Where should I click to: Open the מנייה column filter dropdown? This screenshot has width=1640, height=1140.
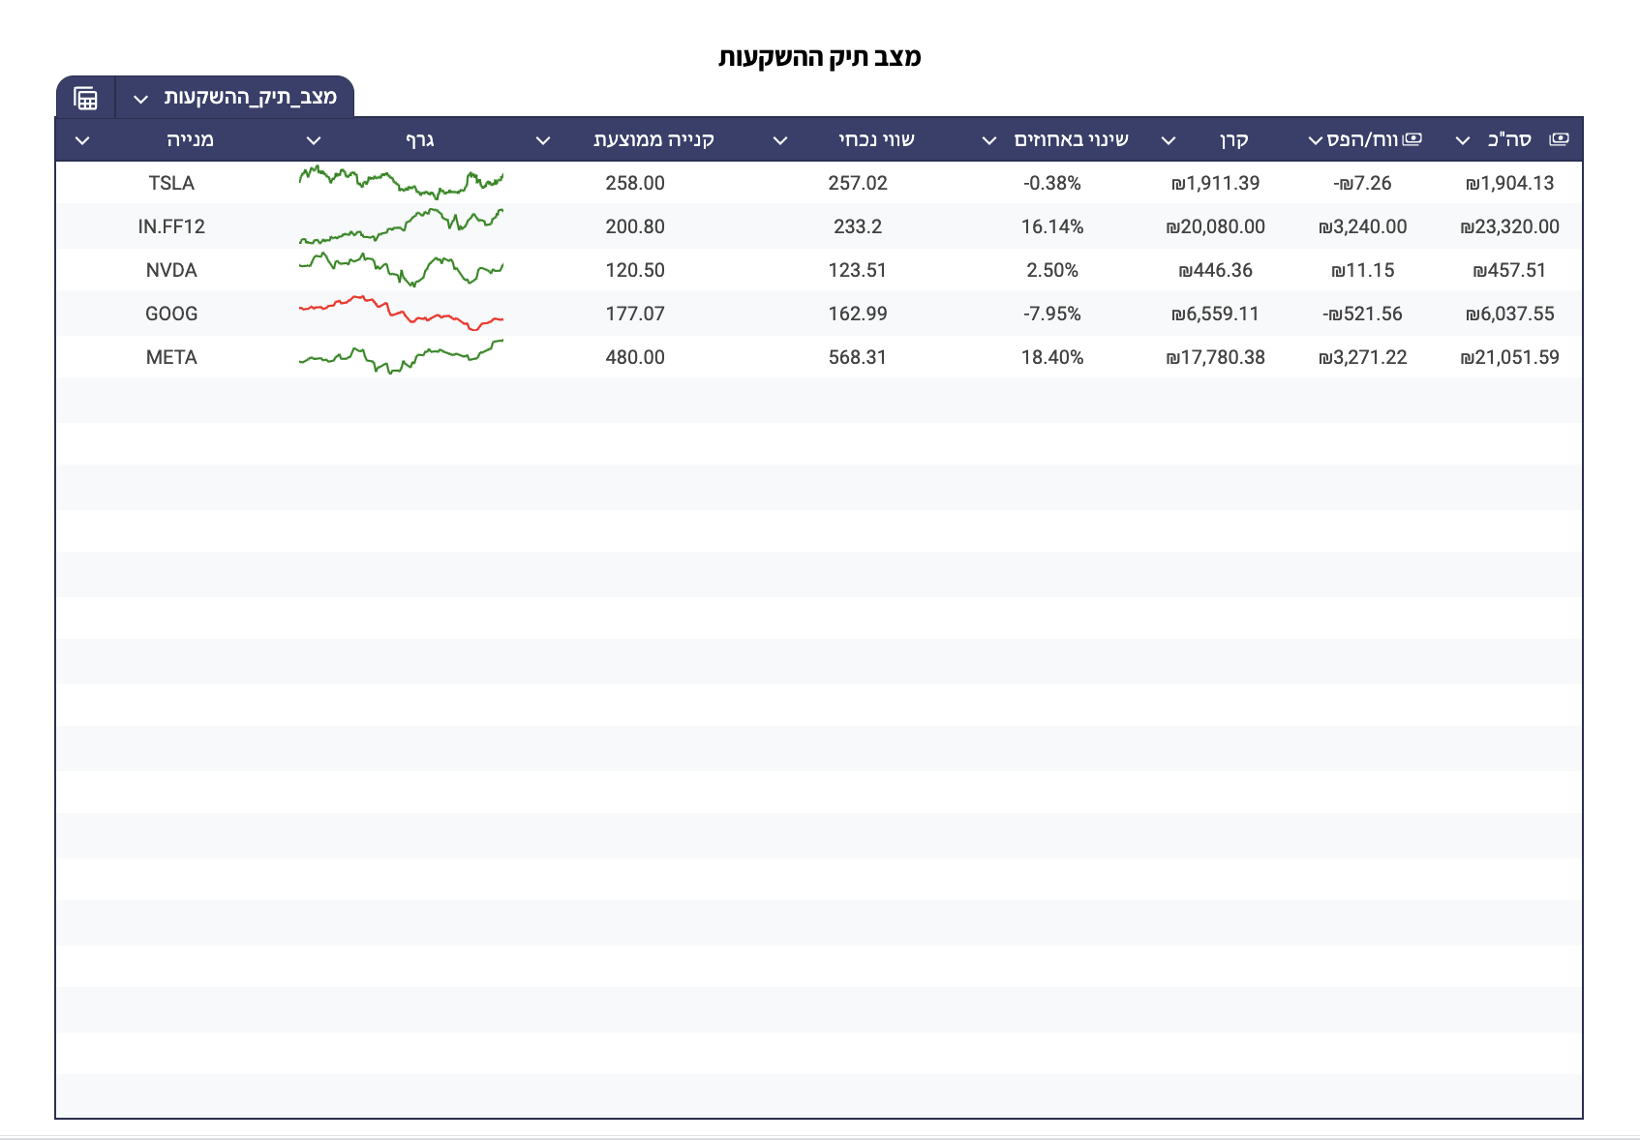(x=82, y=140)
